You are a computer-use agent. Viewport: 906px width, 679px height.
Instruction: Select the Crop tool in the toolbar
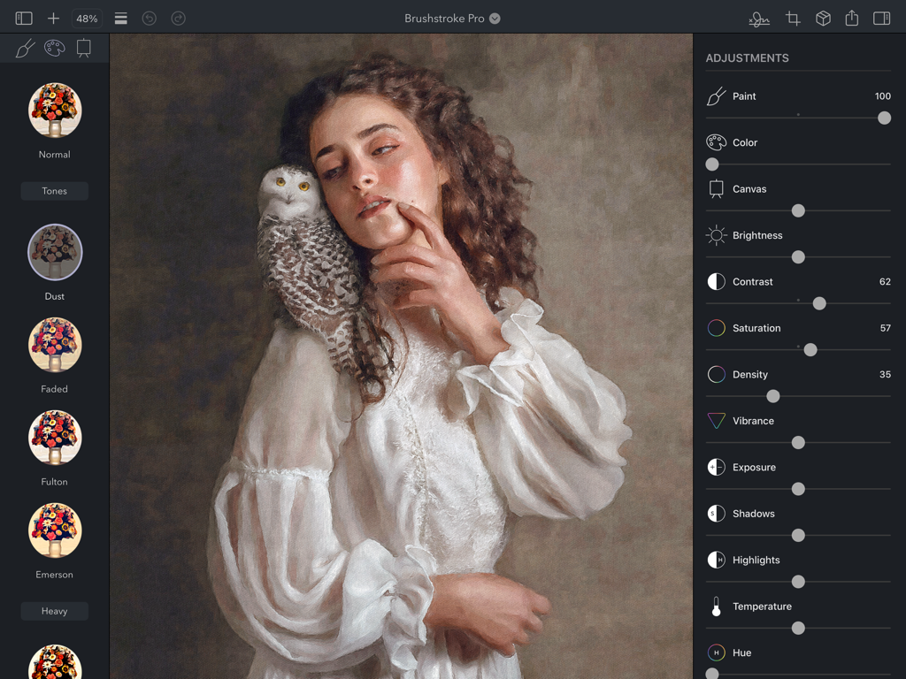pos(792,18)
